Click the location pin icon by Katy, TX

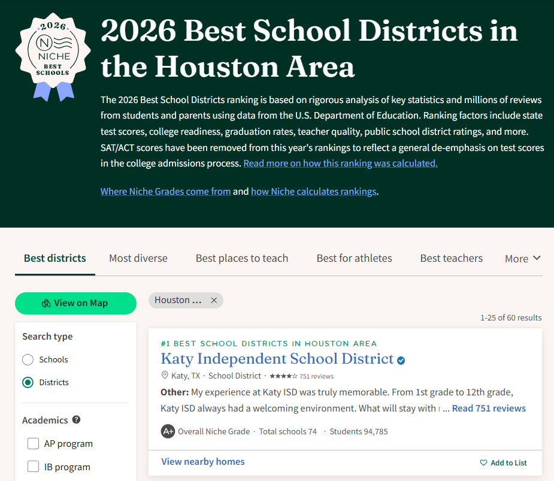(165, 376)
